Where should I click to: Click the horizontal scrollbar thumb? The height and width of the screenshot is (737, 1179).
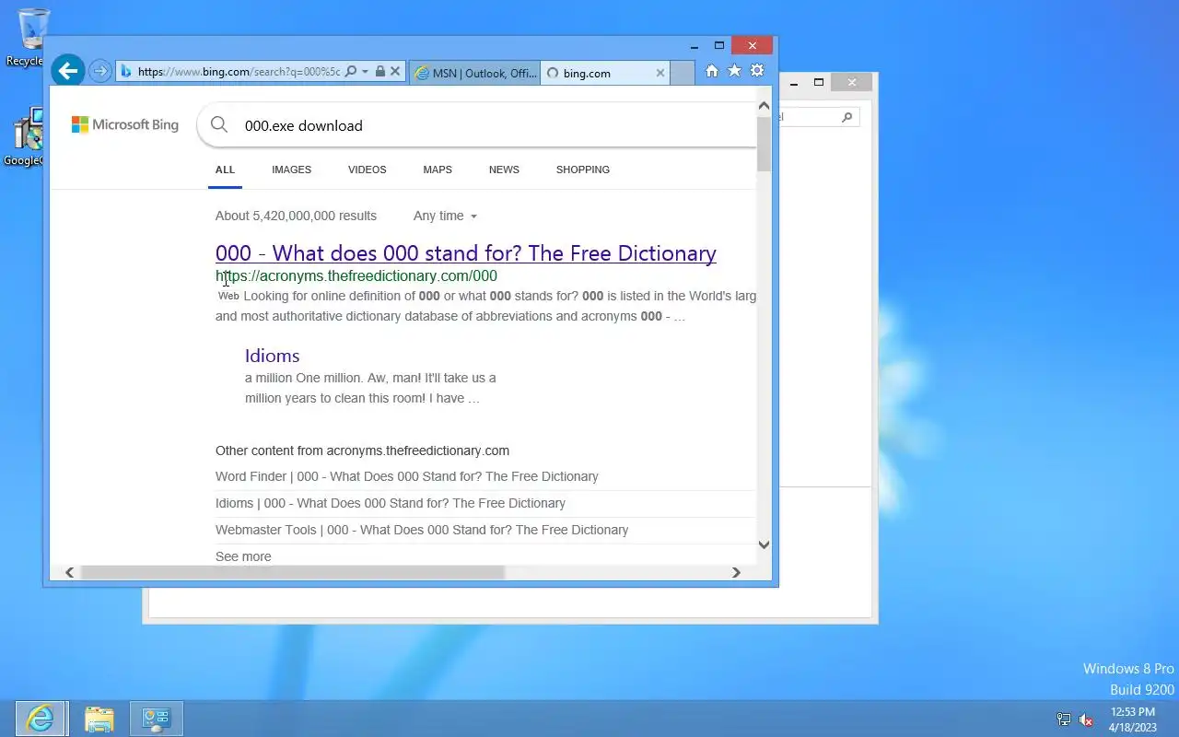tap(293, 572)
